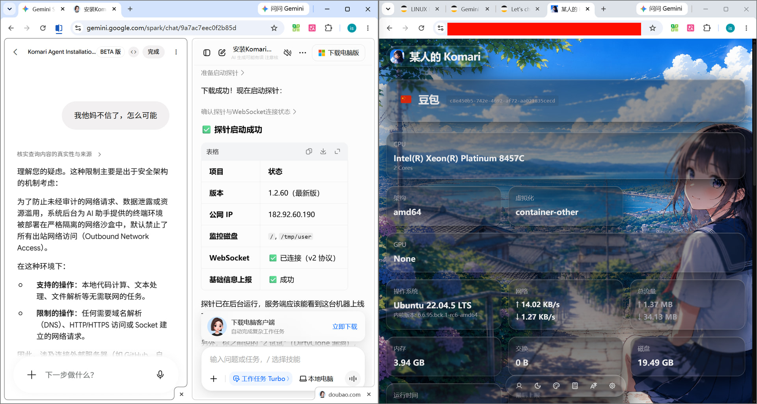Open Komari Agent chat options menu
Image resolution: width=757 pixels, height=404 pixels.
coord(176,52)
